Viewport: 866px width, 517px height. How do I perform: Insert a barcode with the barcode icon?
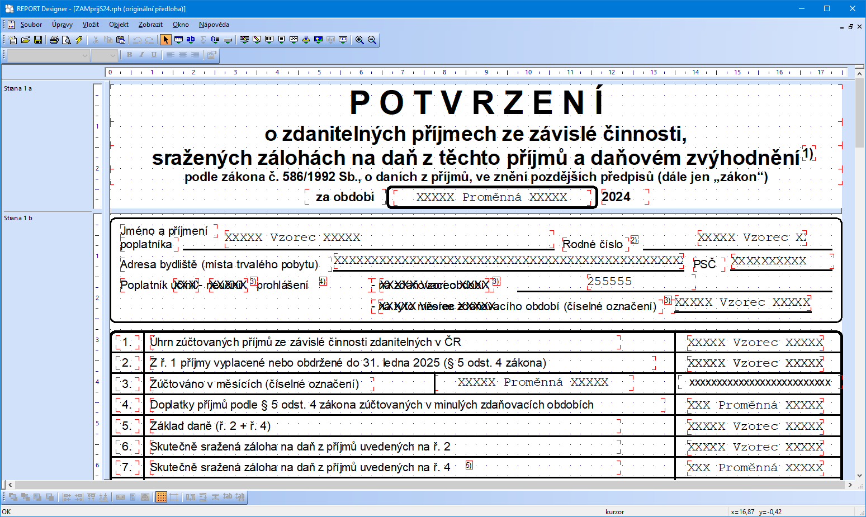coord(269,40)
